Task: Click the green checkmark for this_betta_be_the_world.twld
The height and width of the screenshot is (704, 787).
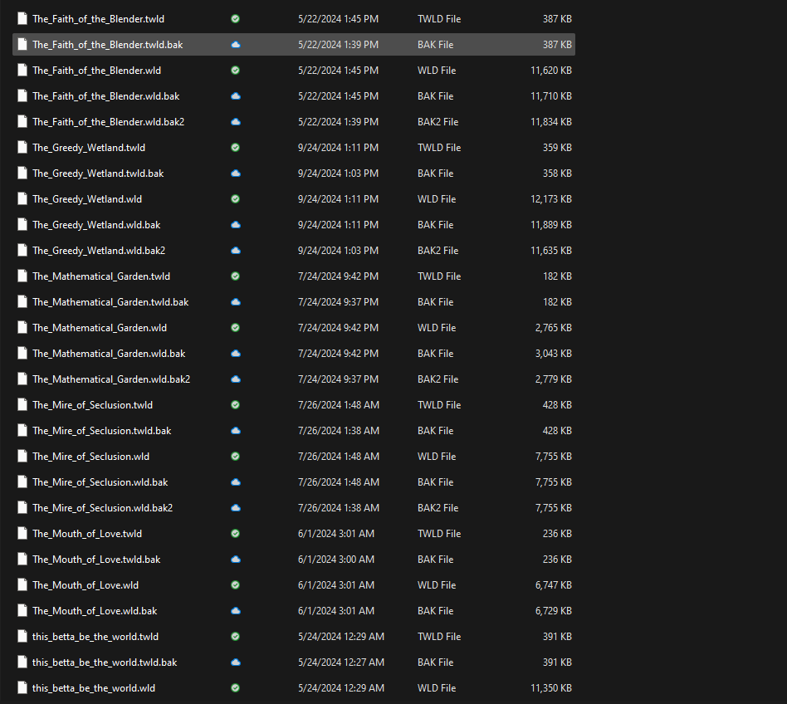Action: pos(236,637)
